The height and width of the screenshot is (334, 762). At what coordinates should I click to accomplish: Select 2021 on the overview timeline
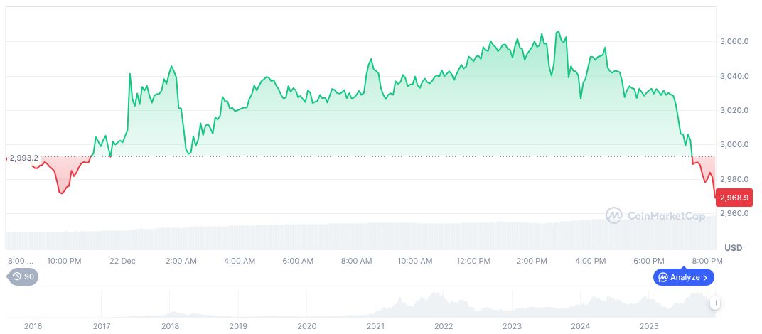(375, 325)
